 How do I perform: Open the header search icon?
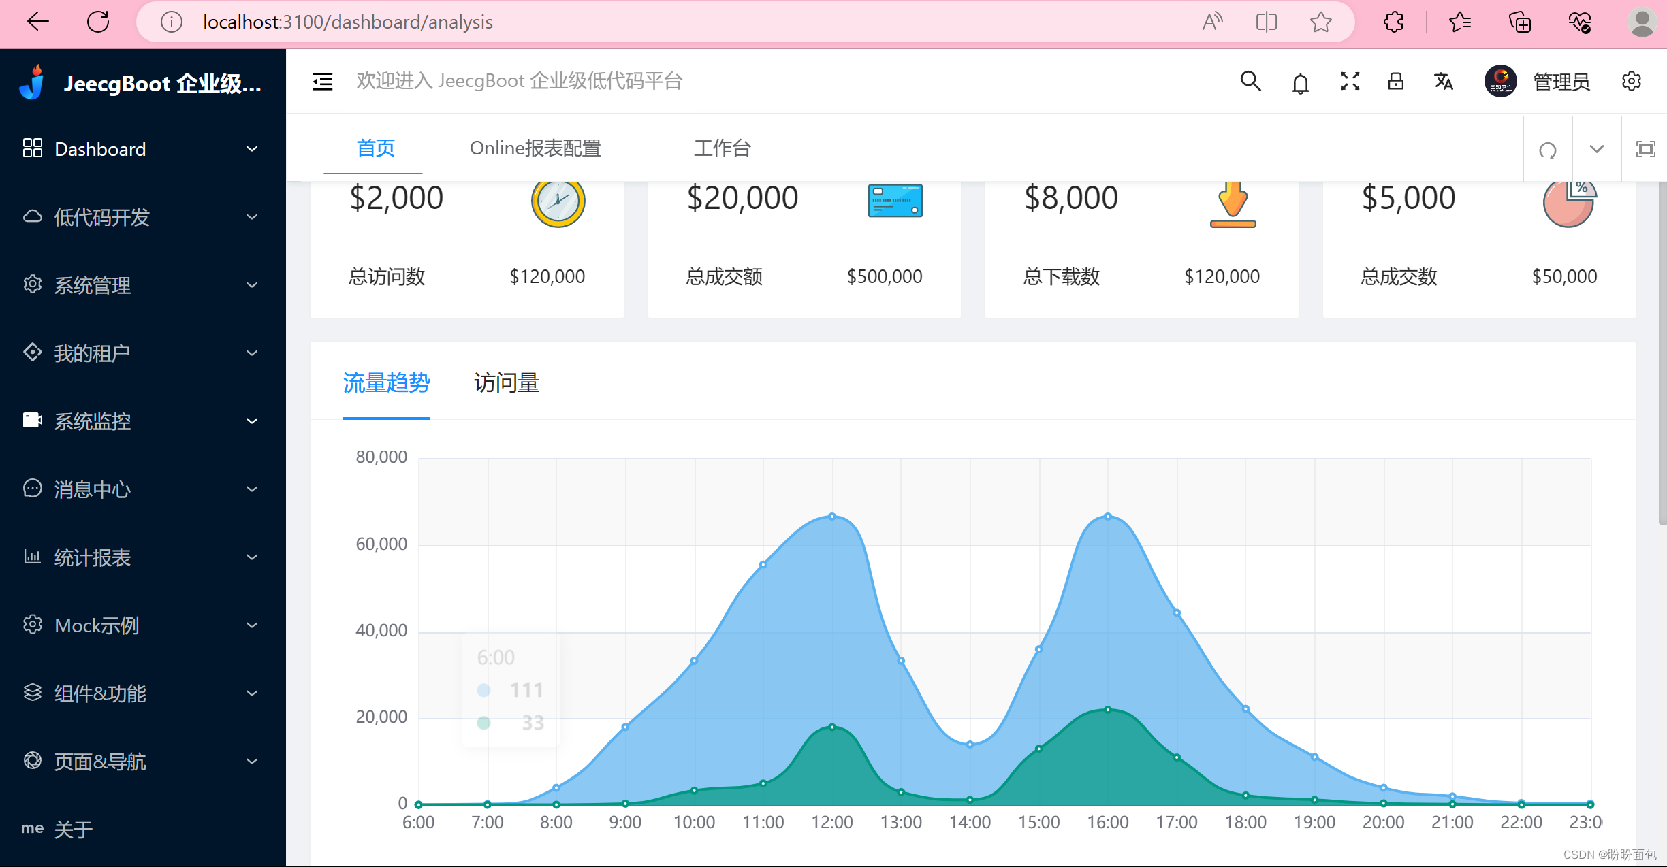pyautogui.click(x=1250, y=82)
